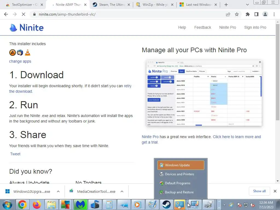Click the AIMP app icon
Image resolution: width=280 pixels, height=210 pixels.
[x=13, y=52]
